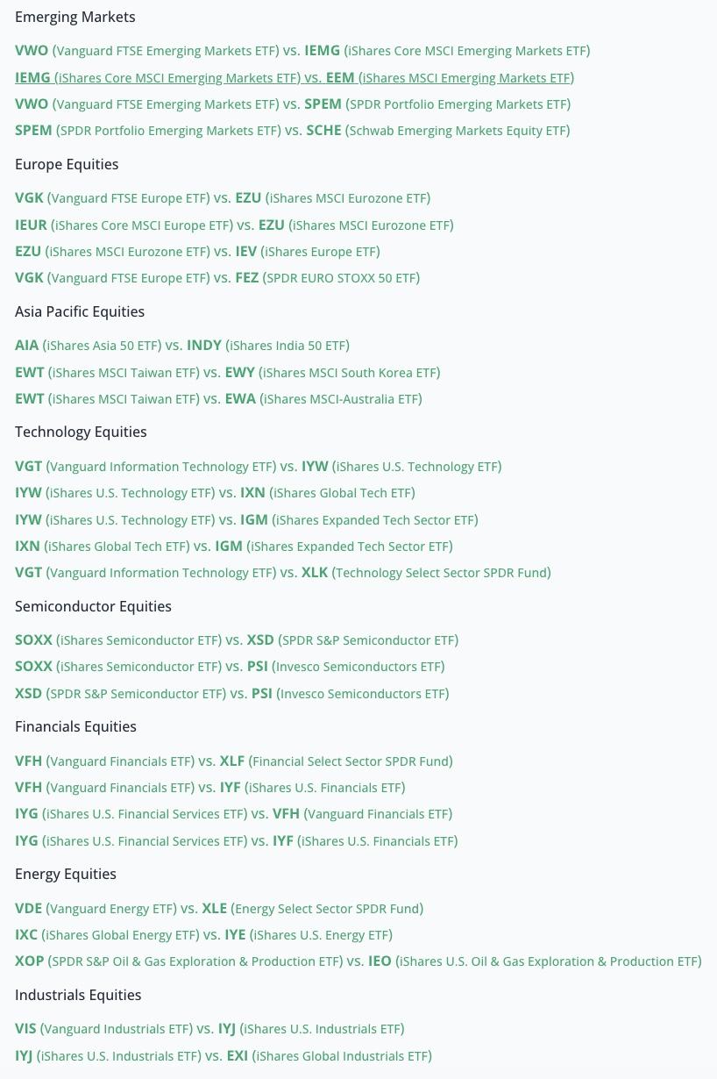This screenshot has height=1079, width=717.
Task: Click the VGT vs. XLK link
Action: [282, 573]
